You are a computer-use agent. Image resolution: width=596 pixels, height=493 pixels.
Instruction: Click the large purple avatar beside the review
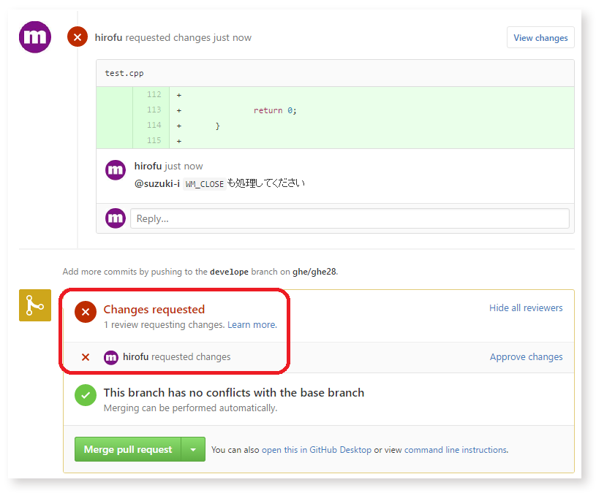34,37
